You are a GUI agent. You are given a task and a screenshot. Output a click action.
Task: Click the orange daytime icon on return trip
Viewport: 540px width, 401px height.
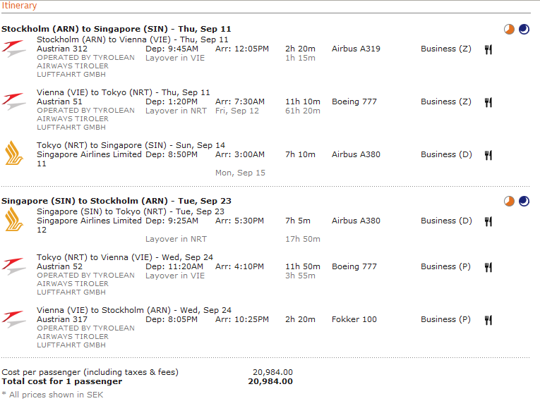[509, 201]
